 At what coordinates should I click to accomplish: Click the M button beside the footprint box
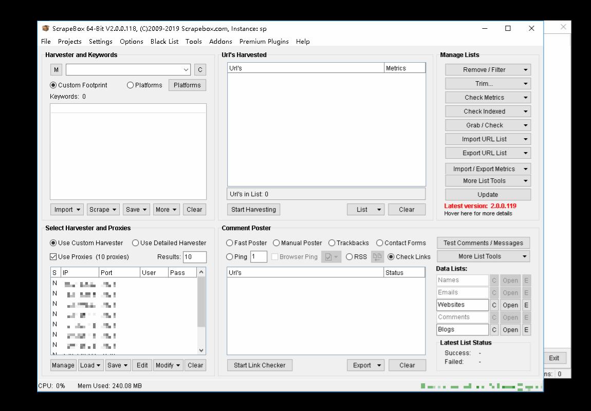click(x=56, y=70)
